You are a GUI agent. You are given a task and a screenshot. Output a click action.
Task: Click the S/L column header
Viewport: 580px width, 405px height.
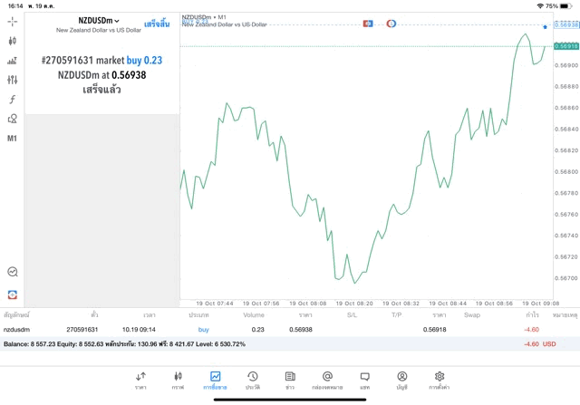point(352,315)
